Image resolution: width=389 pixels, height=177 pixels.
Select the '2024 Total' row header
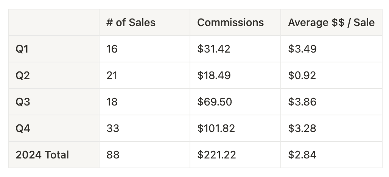tap(42, 155)
